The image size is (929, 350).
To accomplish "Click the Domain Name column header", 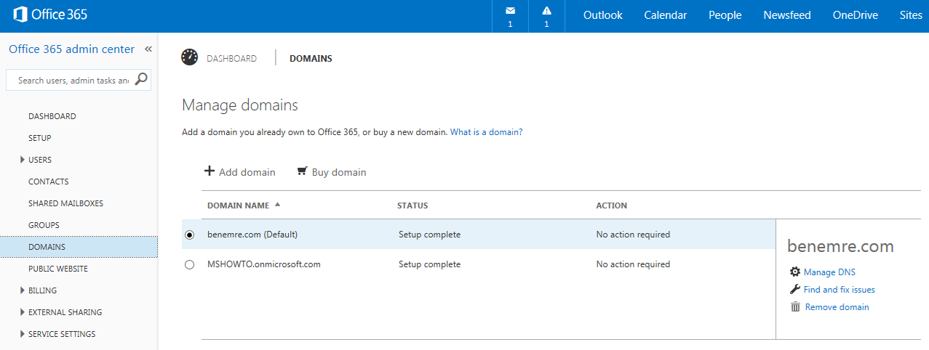I will click(238, 205).
